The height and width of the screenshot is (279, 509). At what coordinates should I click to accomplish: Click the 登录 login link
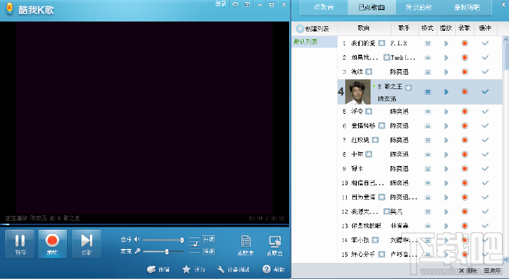click(221, 4)
